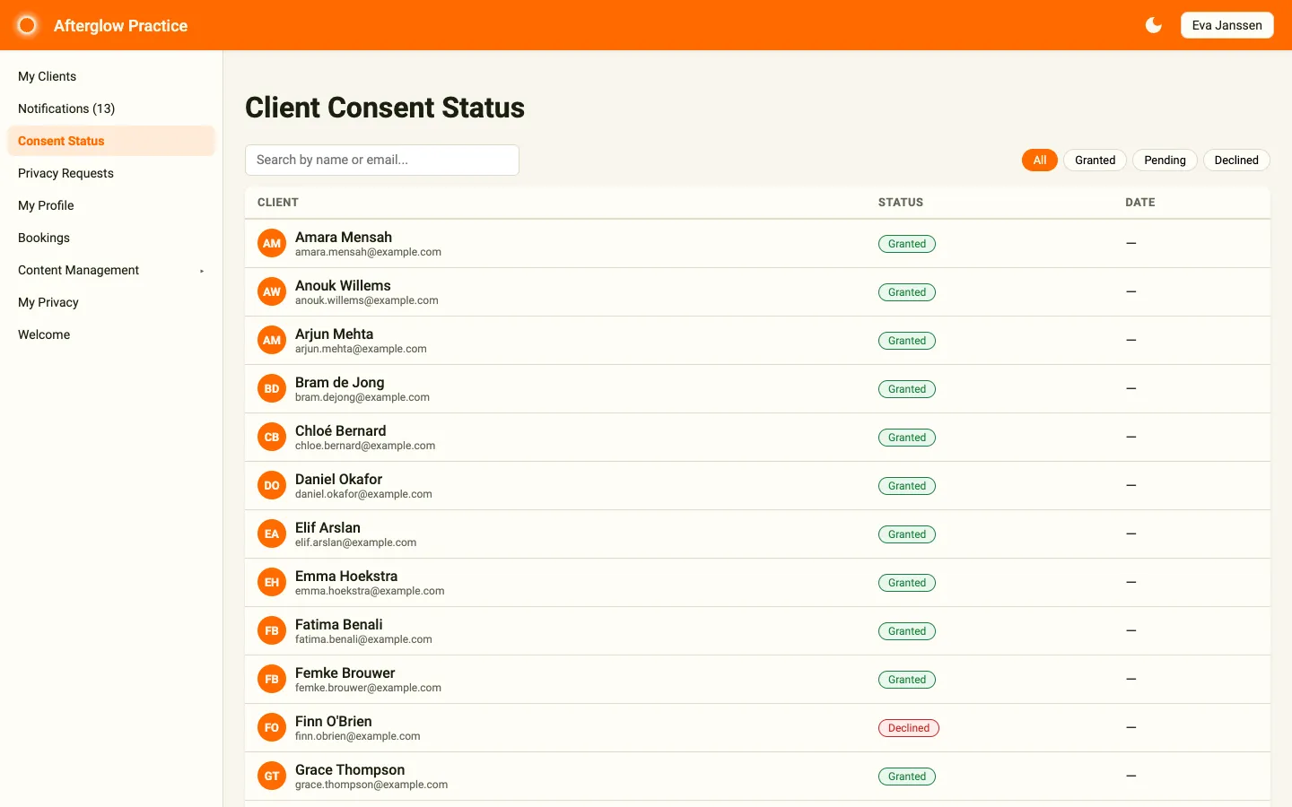The image size is (1292, 807).
Task: Click Elif Arslan's EA avatar
Action: [x=272, y=534]
